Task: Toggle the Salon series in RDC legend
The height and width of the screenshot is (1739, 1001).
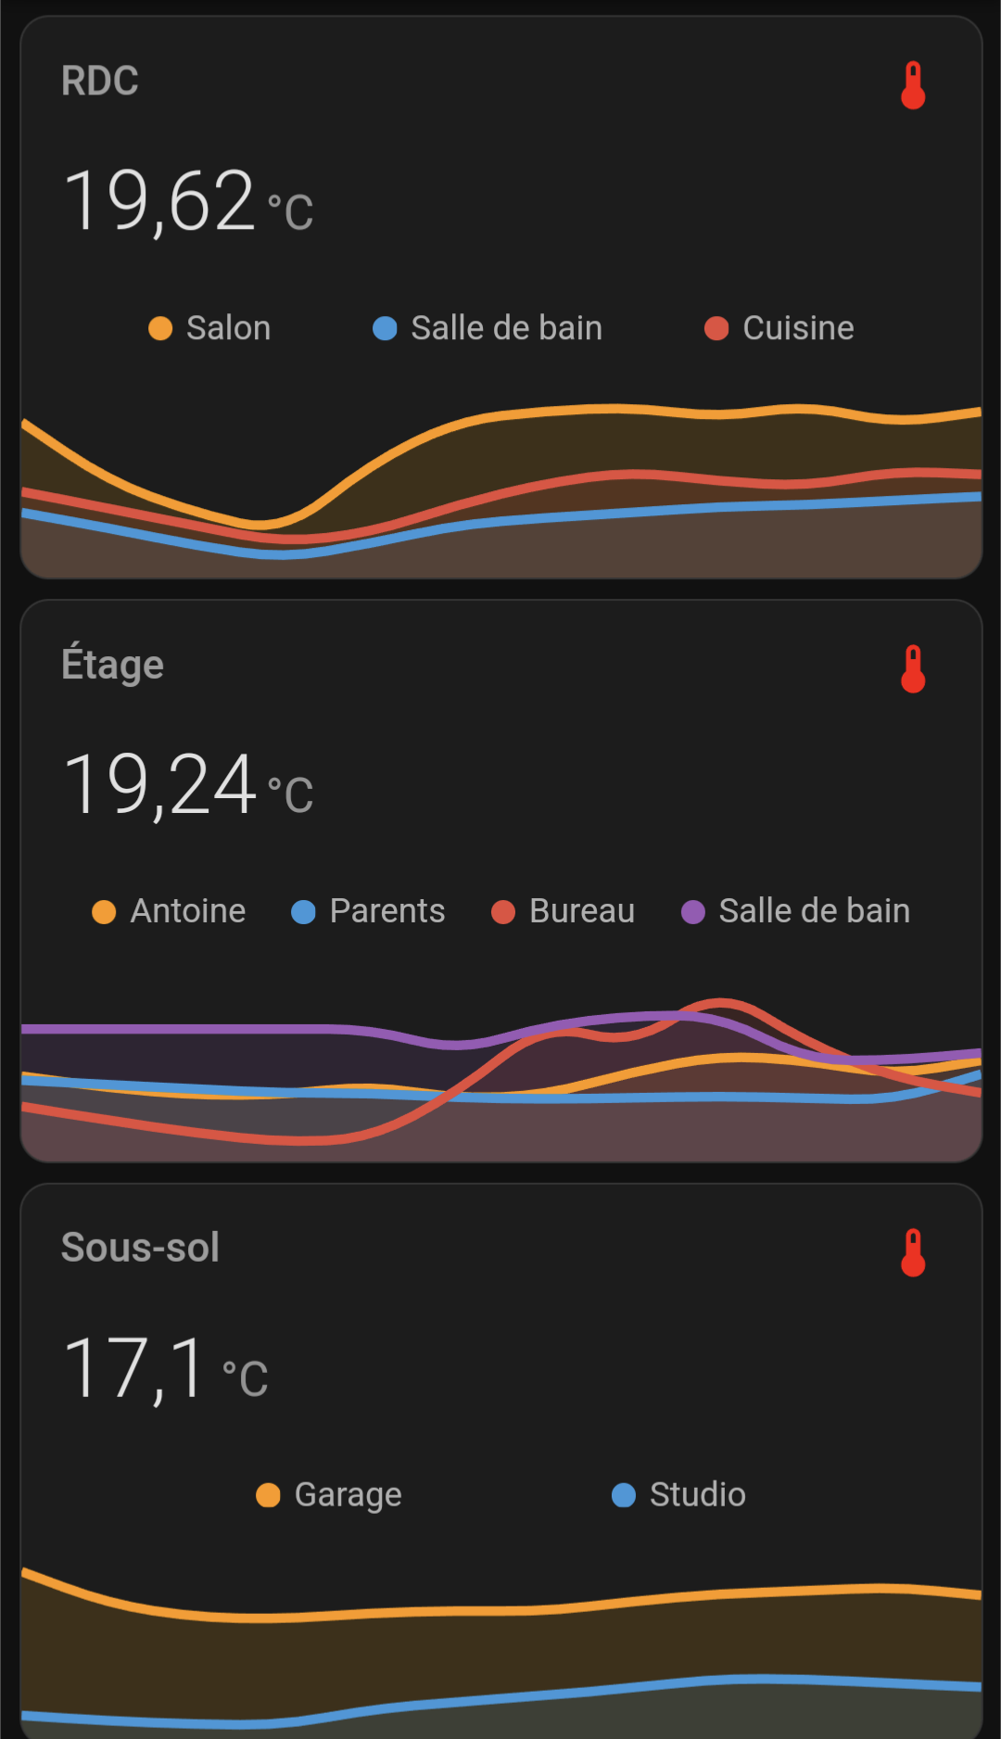Action: coord(210,328)
